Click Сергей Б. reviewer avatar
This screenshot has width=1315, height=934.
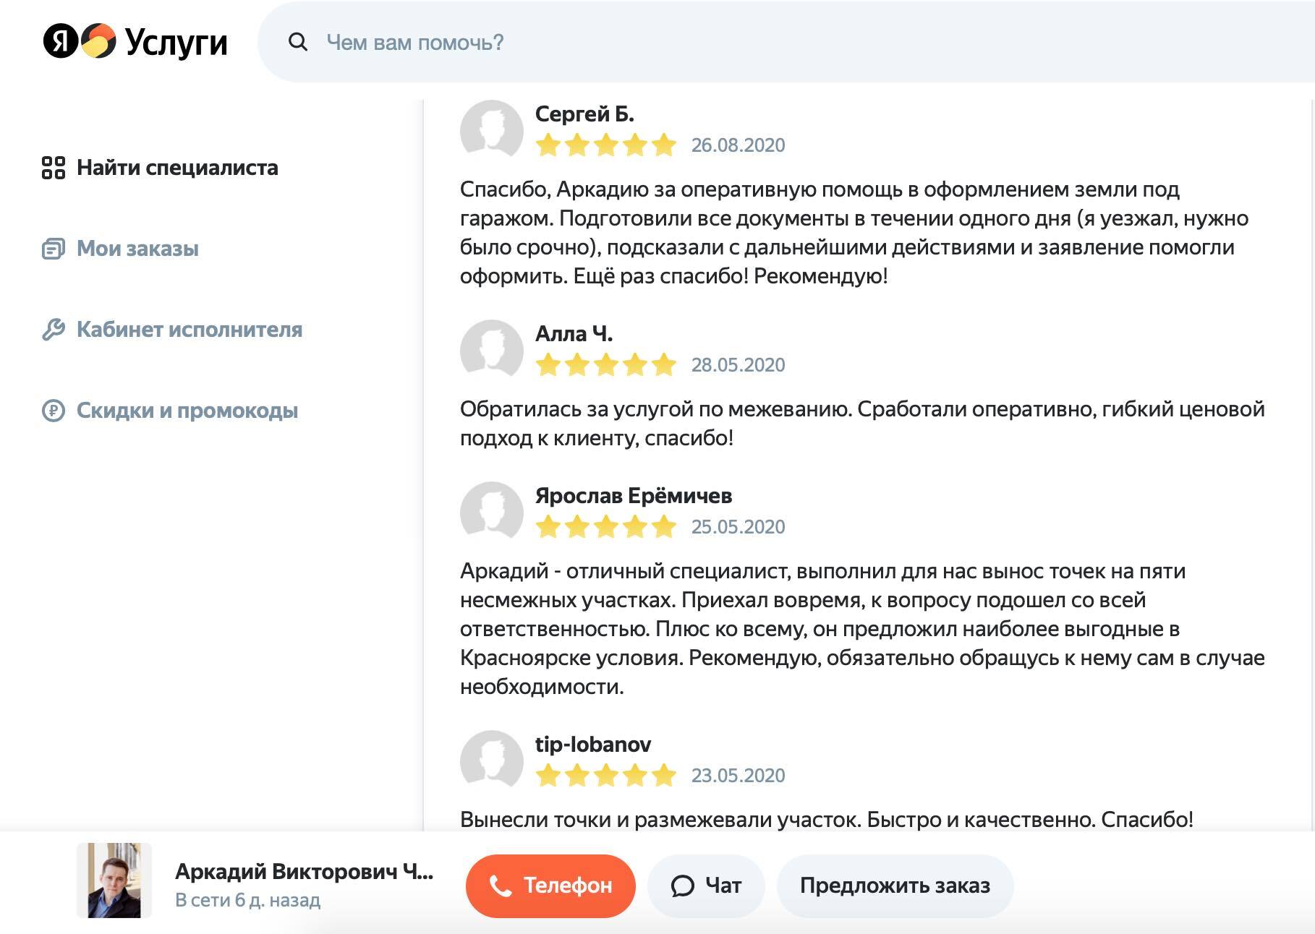click(492, 130)
